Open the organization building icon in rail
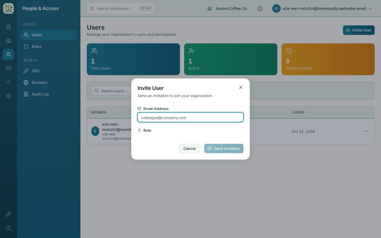 pyautogui.click(x=8, y=41)
